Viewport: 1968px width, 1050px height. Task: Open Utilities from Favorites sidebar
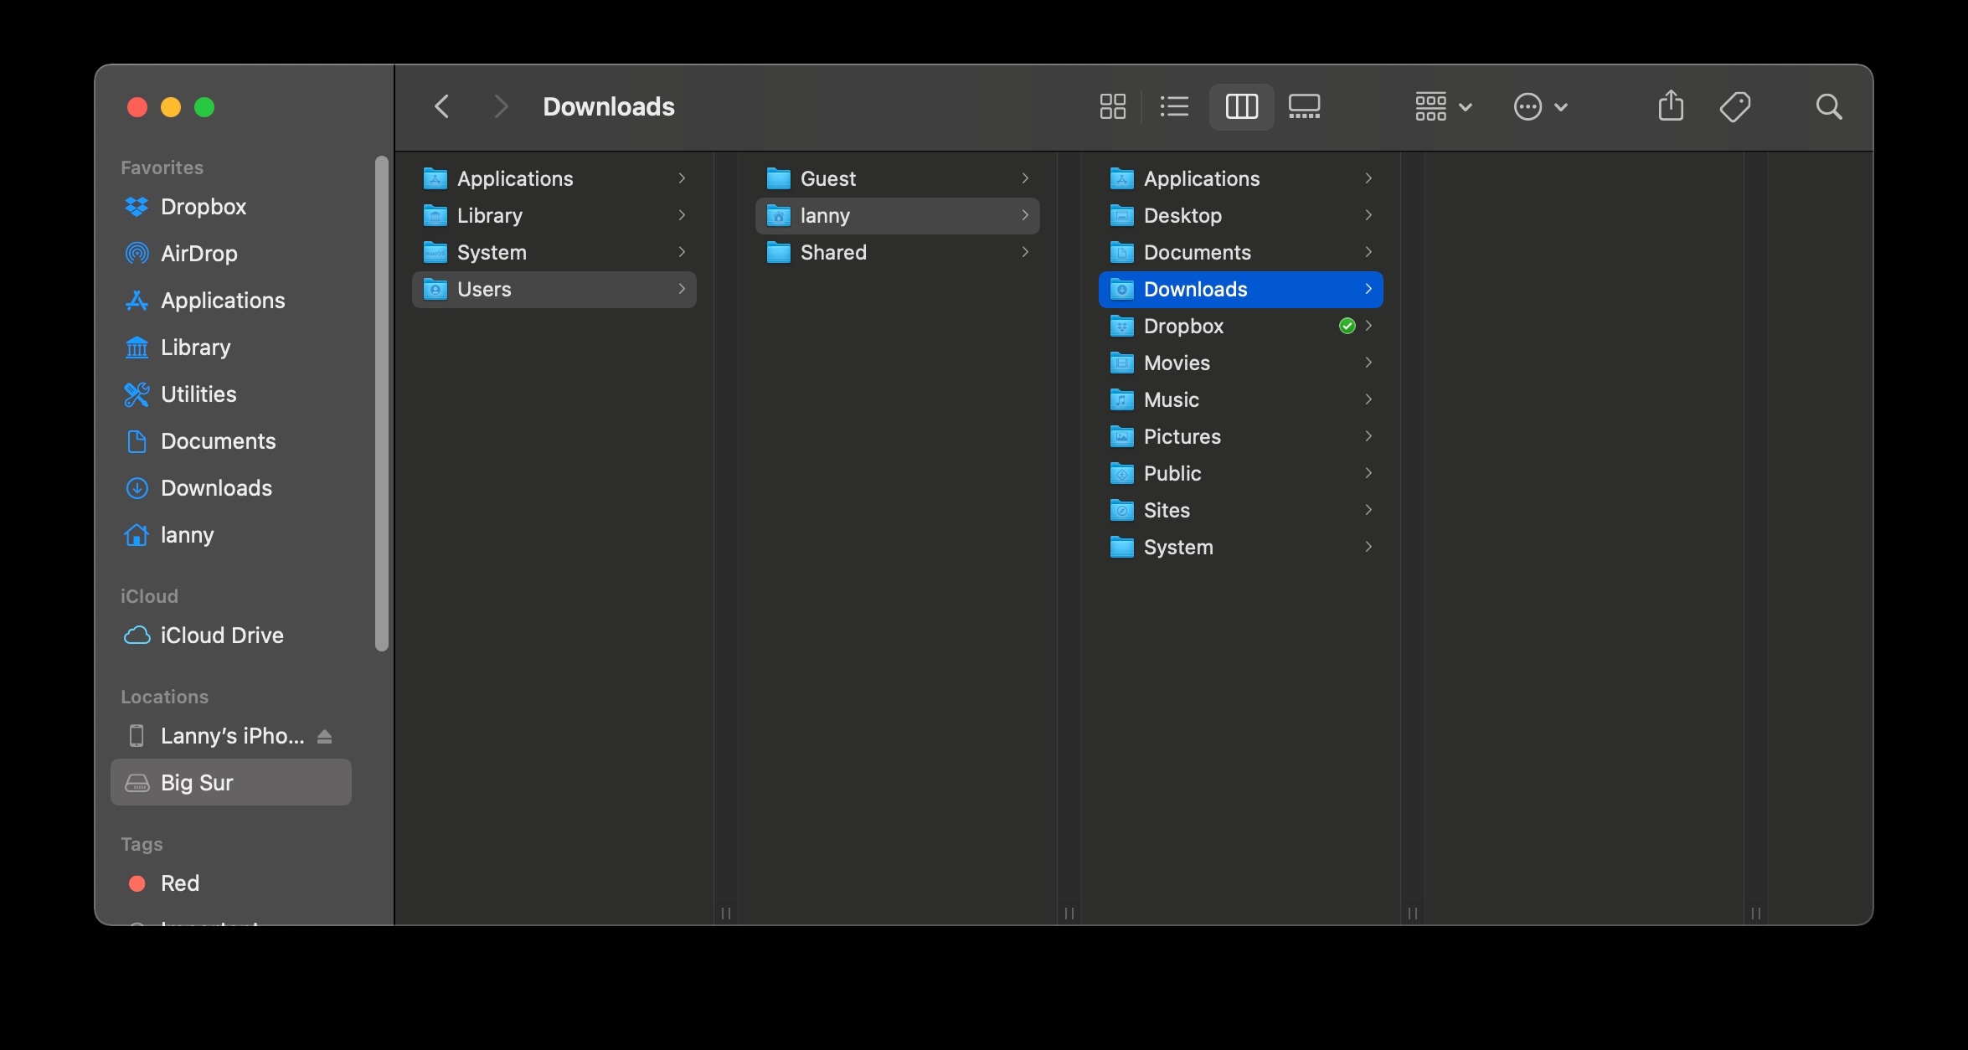198,394
